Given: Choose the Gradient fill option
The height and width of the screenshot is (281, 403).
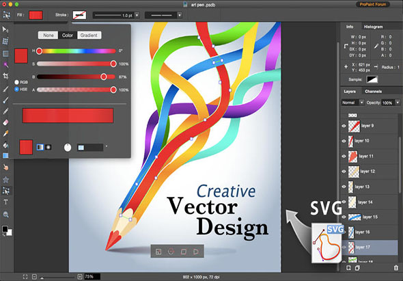Looking at the screenshot, I should pos(89,36).
